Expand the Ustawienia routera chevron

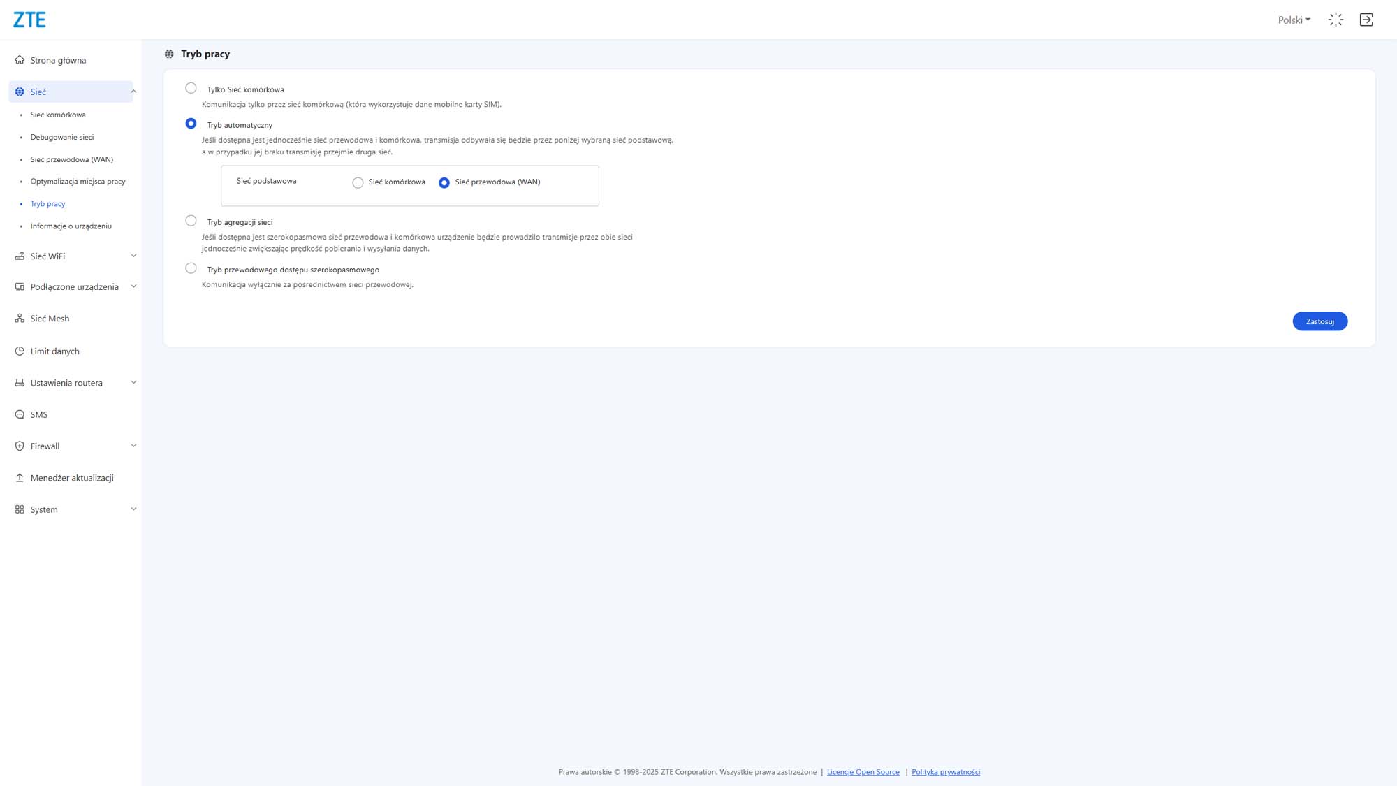(133, 382)
